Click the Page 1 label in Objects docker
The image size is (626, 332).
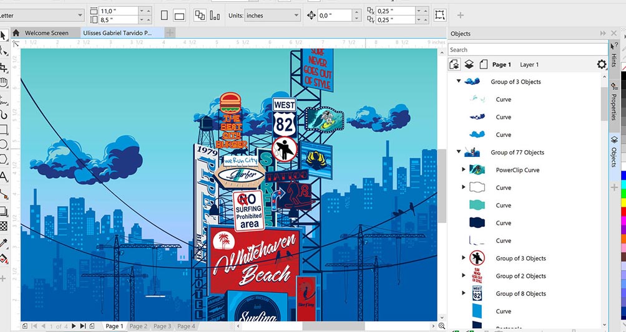[501, 65]
